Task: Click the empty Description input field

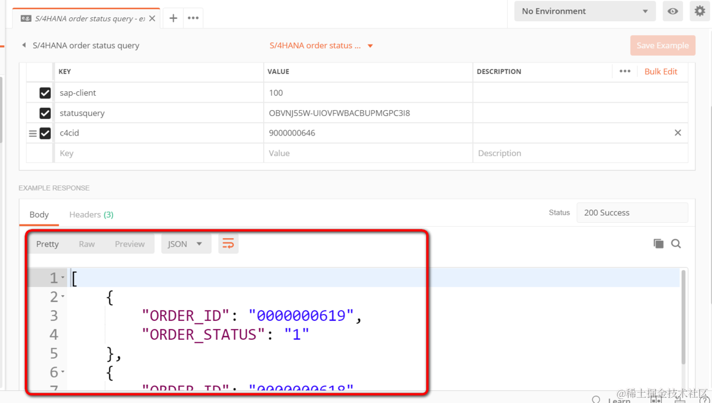Action: coord(581,153)
